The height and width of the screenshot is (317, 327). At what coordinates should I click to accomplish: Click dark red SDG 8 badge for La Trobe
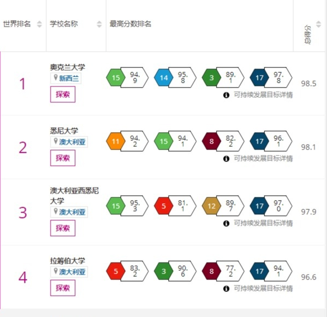(x=212, y=271)
